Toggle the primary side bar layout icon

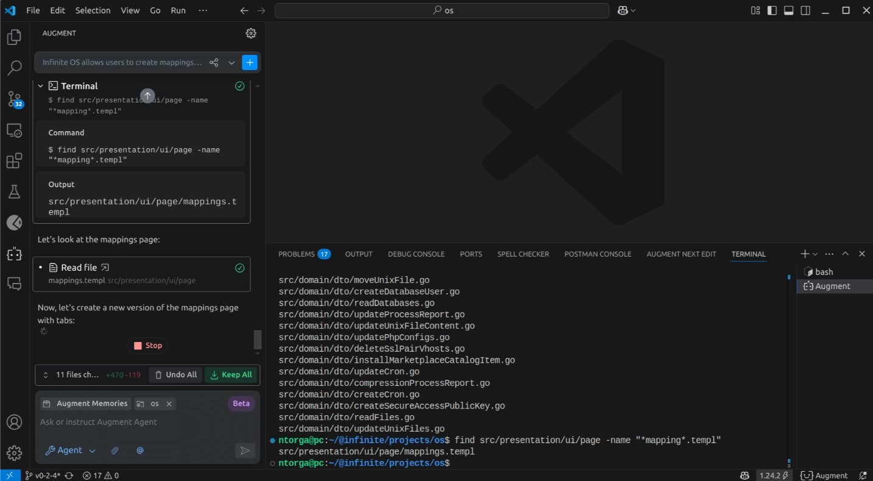[772, 10]
